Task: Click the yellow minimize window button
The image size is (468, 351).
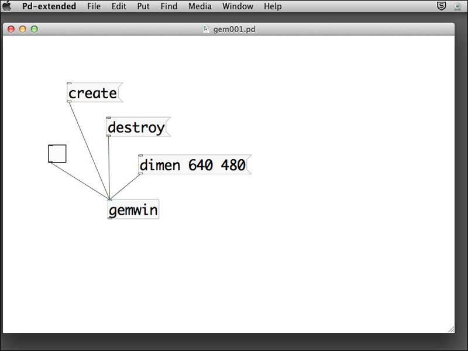Action: tap(23, 29)
